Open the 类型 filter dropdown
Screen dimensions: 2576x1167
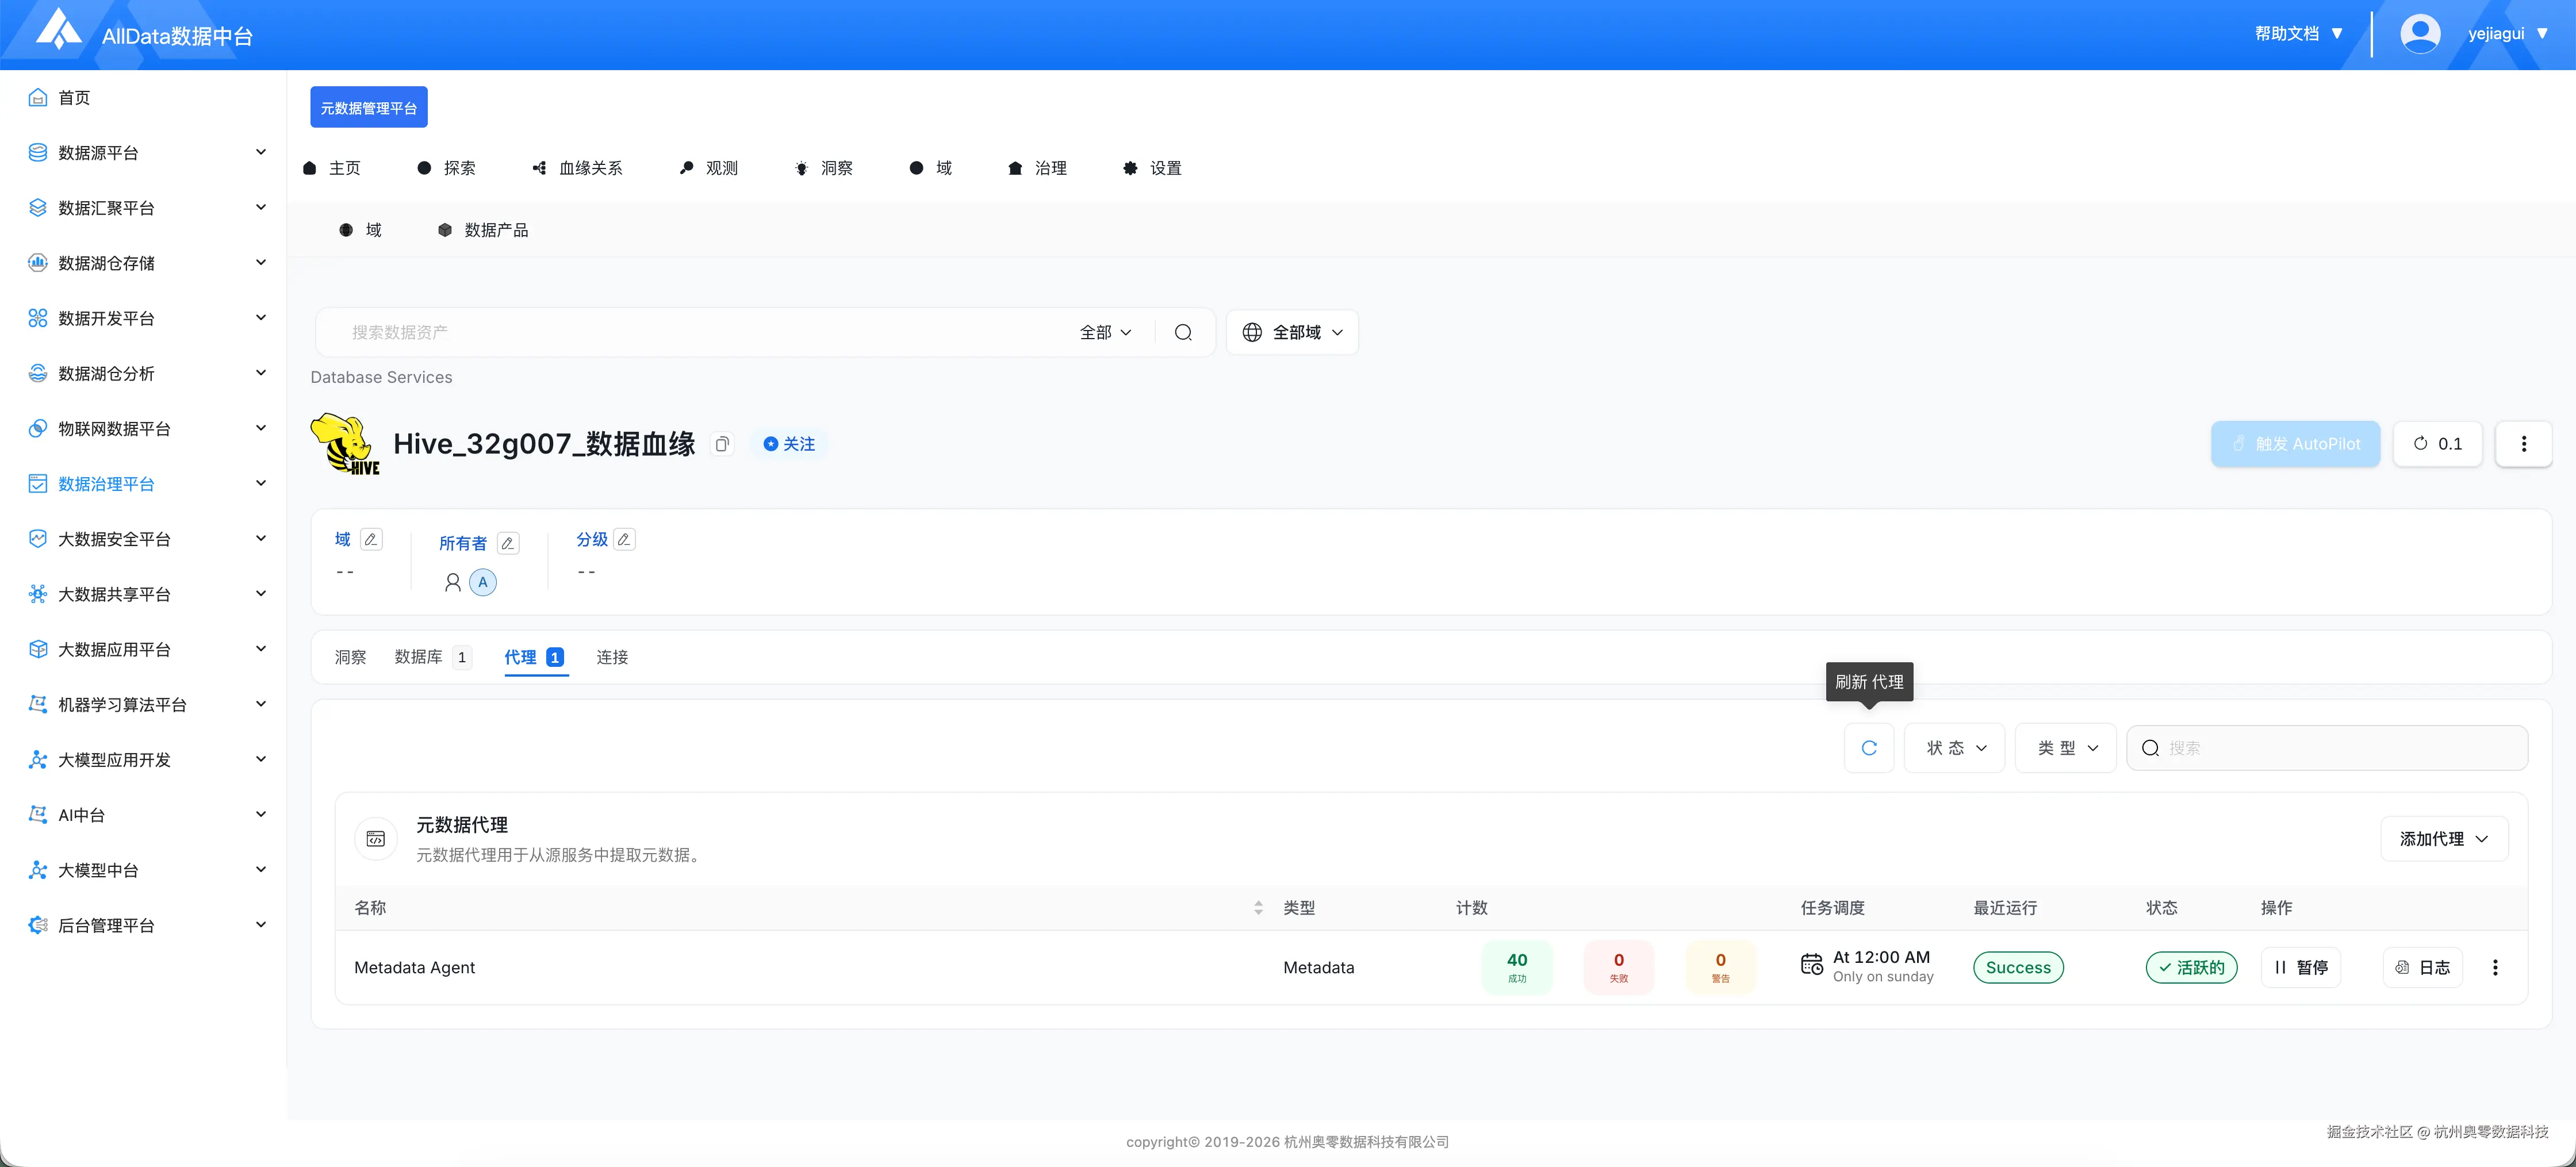pos(2066,748)
